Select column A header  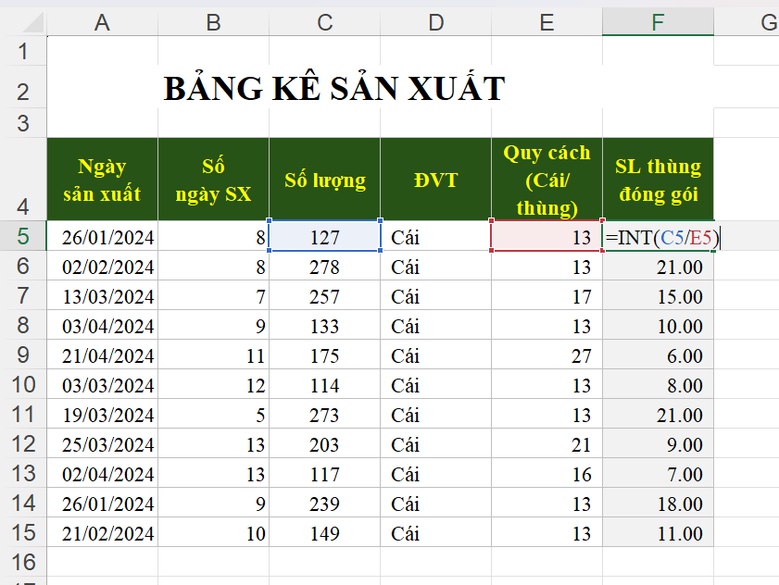102,22
